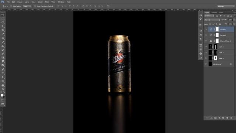236x133 pixels.
Task: Select the Gradient tool
Action: 3,58
